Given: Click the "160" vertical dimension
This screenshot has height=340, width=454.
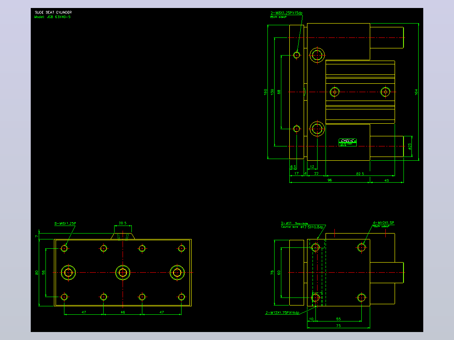Looking at the screenshot, I should [x=265, y=92].
